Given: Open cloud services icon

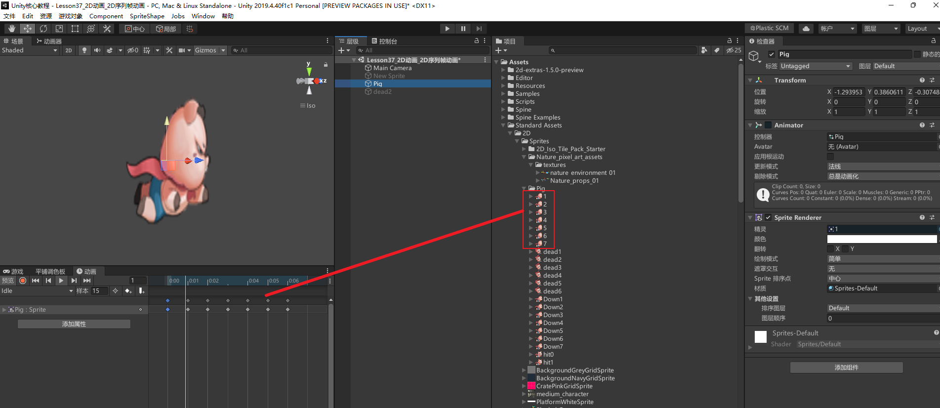Looking at the screenshot, I should 806,28.
